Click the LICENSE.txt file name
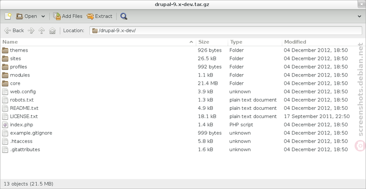The image size is (366, 189). [24, 116]
